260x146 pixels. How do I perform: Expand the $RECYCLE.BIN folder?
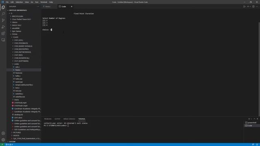17,16
